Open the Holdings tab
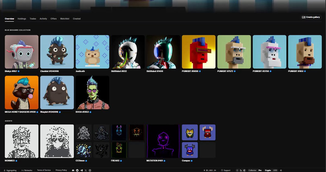 pyautogui.click(x=22, y=19)
